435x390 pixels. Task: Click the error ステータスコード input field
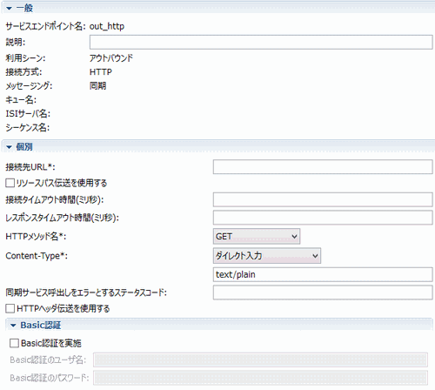click(323, 292)
